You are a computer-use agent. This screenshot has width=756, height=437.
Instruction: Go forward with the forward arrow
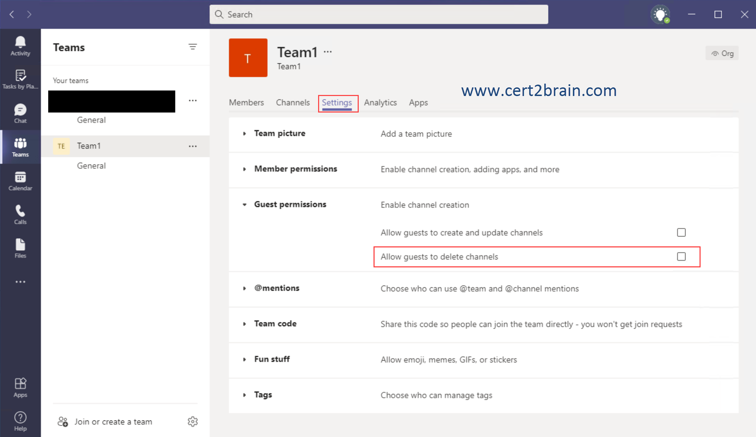click(29, 14)
